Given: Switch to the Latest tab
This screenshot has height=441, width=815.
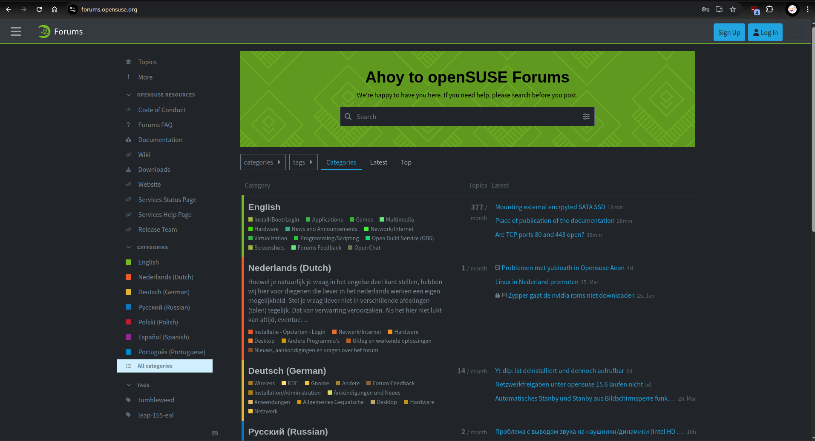Looking at the screenshot, I should [378, 162].
